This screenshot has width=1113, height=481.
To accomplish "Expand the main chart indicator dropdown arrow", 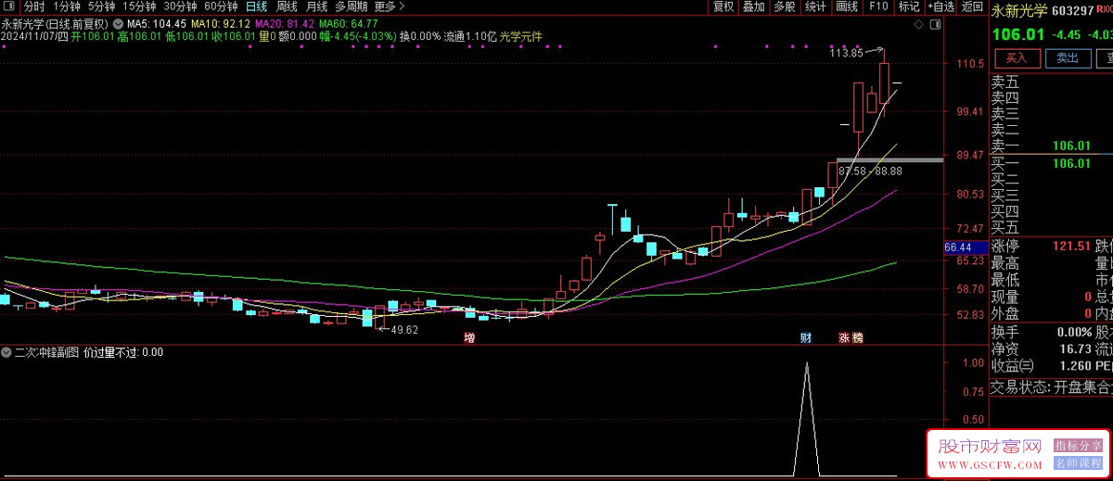I will tap(118, 22).
